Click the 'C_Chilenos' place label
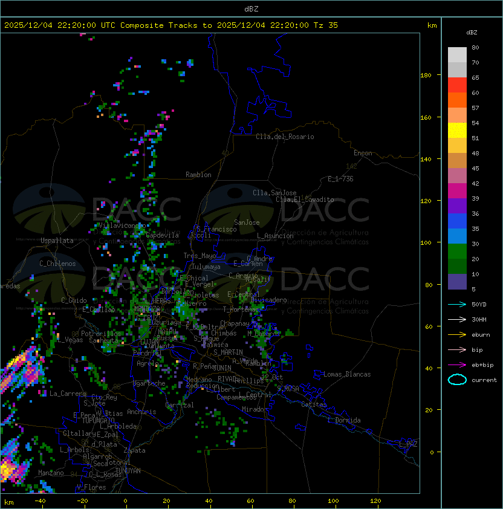The height and width of the screenshot is (509, 503). coord(57,264)
